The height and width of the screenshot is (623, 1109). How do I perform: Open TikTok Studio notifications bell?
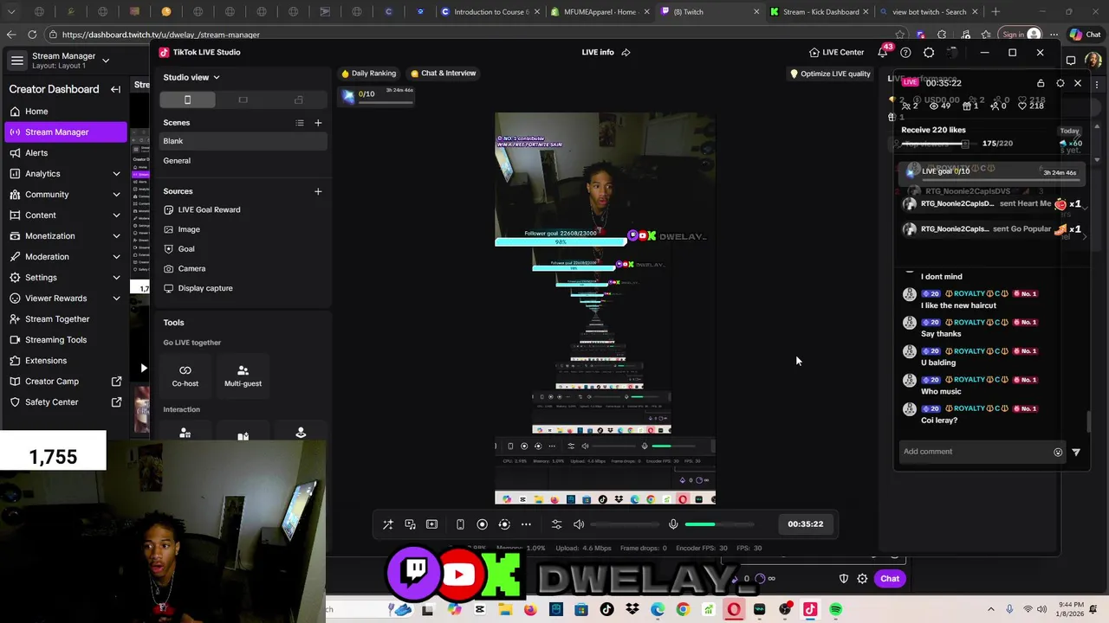coord(882,52)
